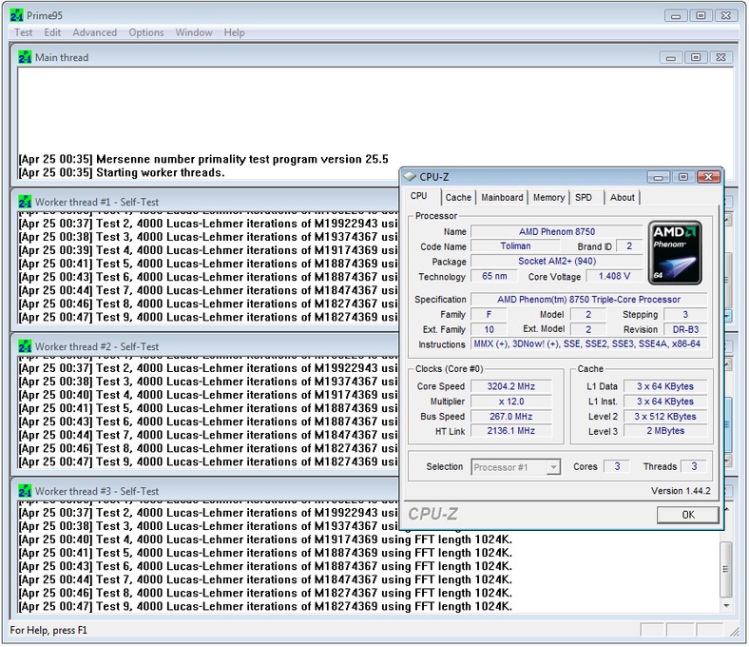Open the SPD tab
The width and height of the screenshot is (749, 647).
(584, 197)
